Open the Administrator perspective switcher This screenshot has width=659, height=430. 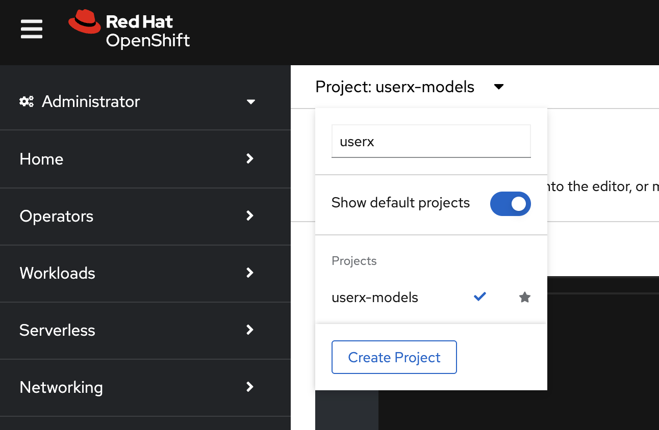coord(137,101)
